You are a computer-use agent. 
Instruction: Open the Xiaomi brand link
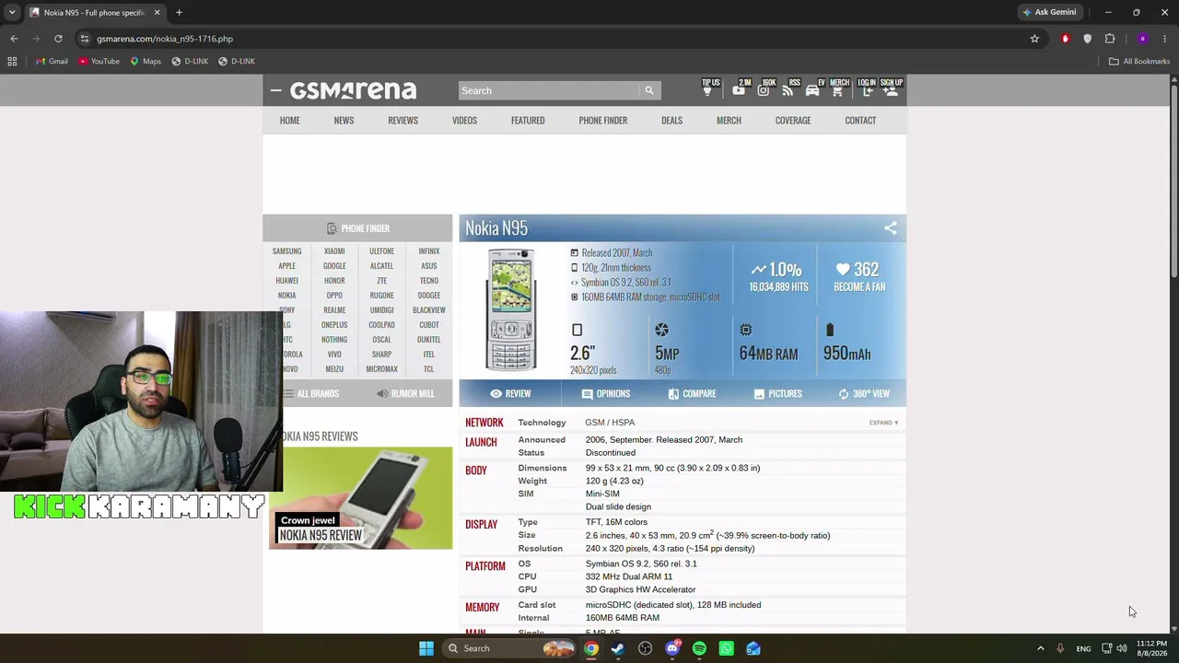click(334, 251)
